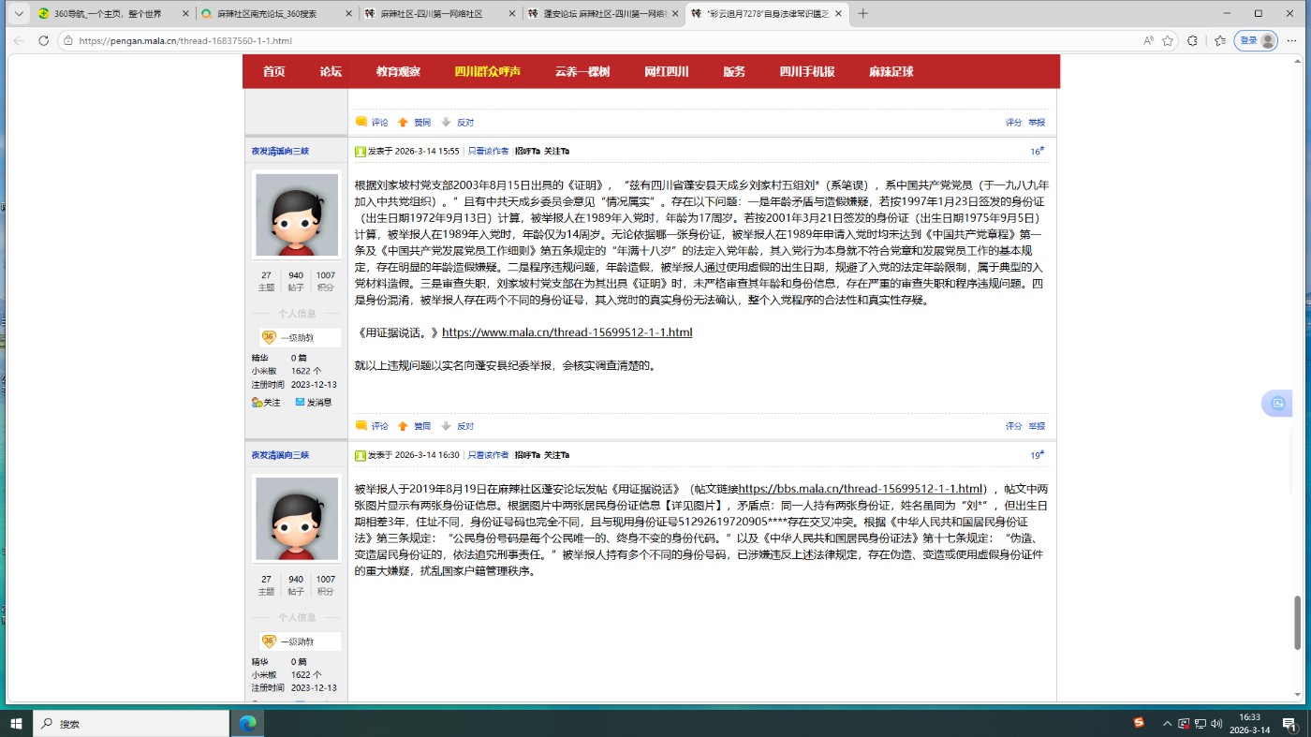
Task: Click the user avatar in post 16
Action: click(x=297, y=214)
